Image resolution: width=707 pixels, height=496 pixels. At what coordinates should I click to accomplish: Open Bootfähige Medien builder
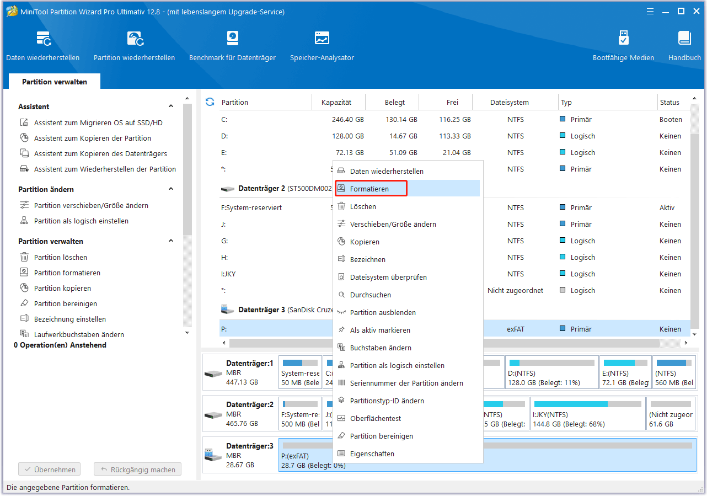(623, 46)
